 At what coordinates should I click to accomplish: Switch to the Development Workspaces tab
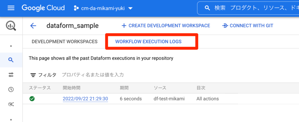coord(65,41)
